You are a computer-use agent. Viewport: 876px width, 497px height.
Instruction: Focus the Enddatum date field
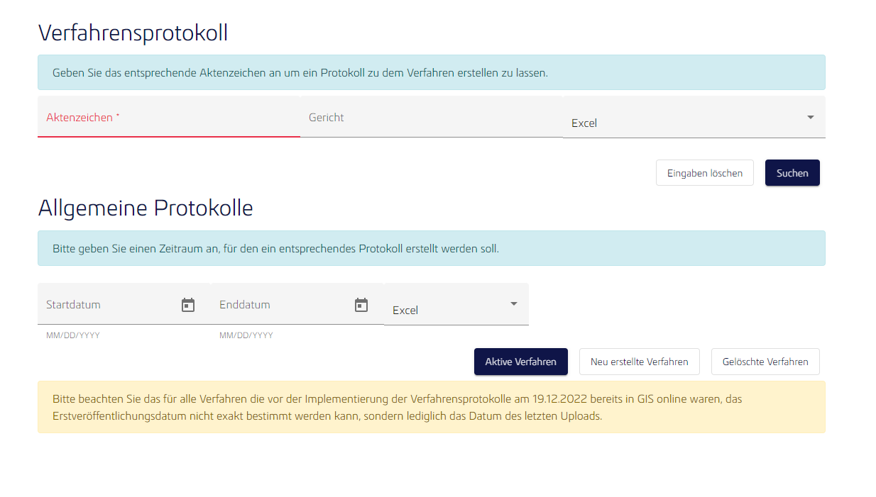(297, 304)
